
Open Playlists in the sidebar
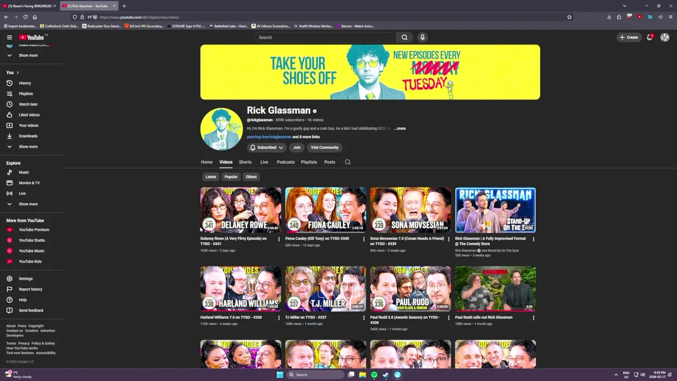pos(26,94)
